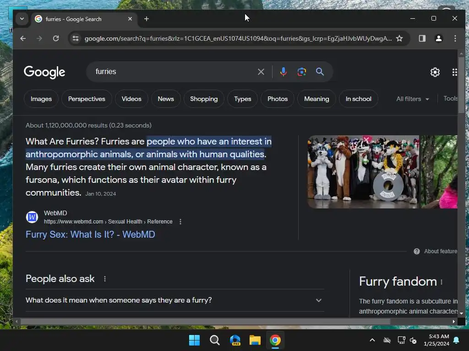Open Microsoft Edge PRE from taskbar

(235, 340)
